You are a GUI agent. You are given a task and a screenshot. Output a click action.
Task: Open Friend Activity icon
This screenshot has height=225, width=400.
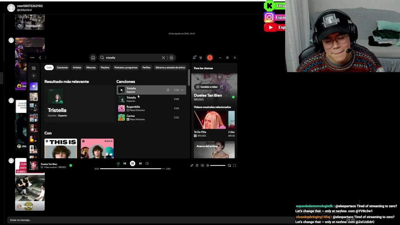(201, 57)
